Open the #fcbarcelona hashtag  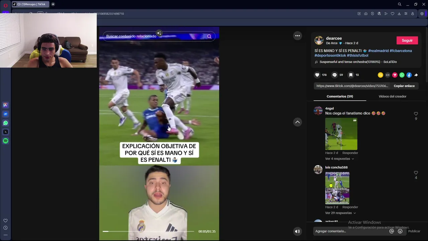(401, 51)
